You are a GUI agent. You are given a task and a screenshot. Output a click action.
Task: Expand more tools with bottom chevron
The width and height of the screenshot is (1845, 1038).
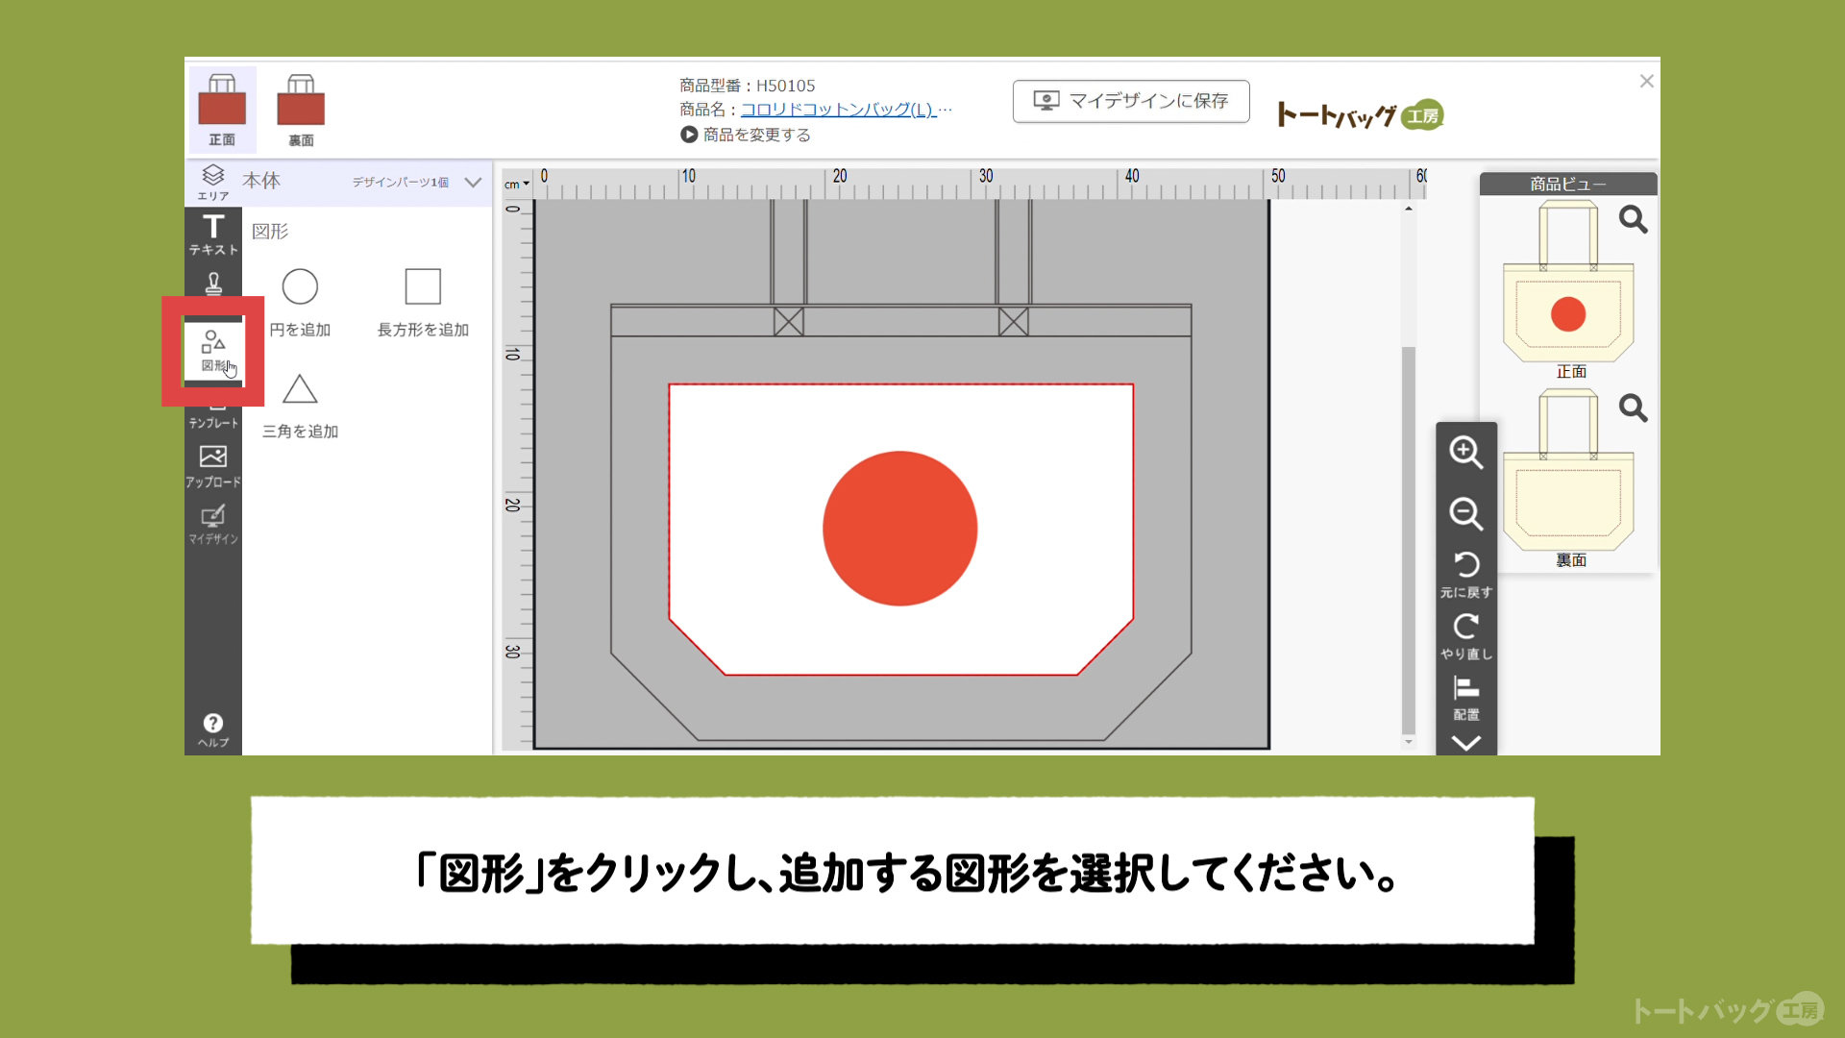point(1465,743)
